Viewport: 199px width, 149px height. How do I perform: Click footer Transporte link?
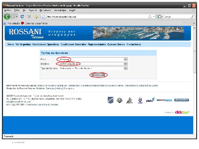[x=69, y=88]
